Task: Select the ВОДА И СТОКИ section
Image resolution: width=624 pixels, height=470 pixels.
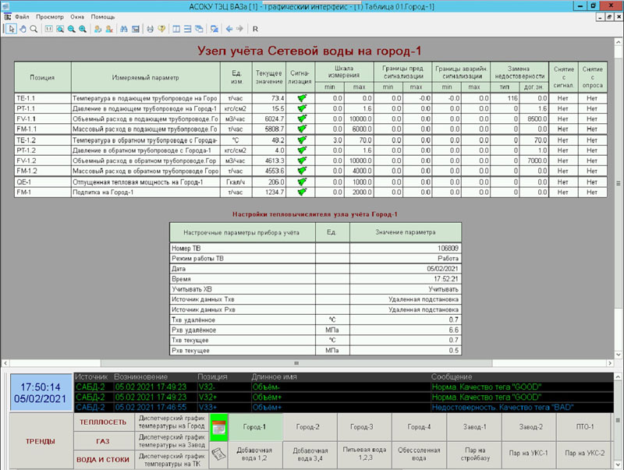Action: pyautogui.click(x=103, y=460)
